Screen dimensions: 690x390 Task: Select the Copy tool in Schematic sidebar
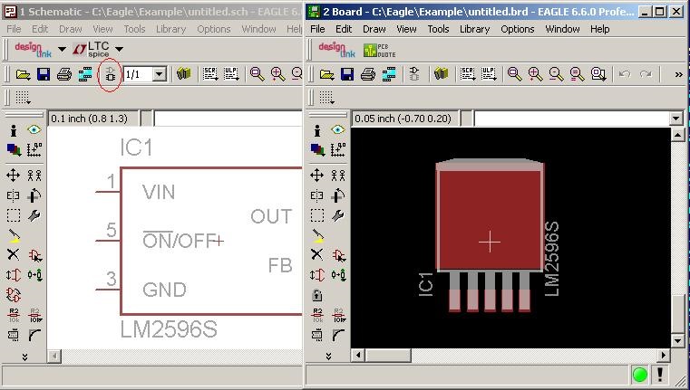coord(34,176)
